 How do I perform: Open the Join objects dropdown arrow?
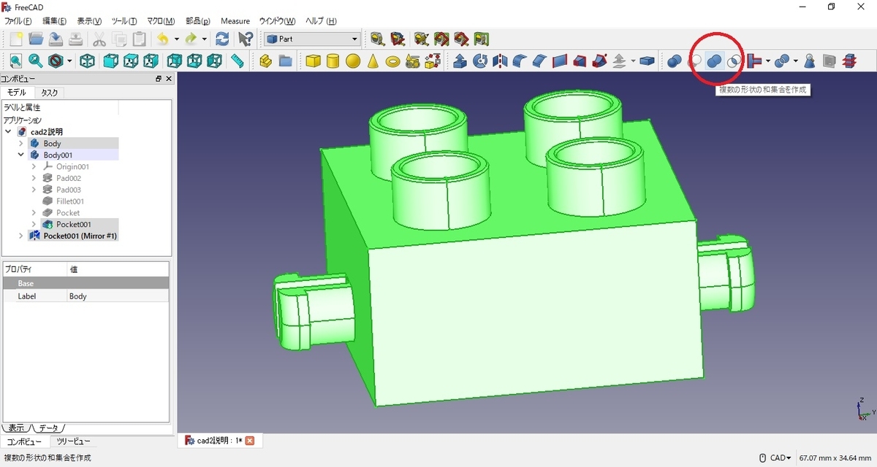(x=767, y=61)
